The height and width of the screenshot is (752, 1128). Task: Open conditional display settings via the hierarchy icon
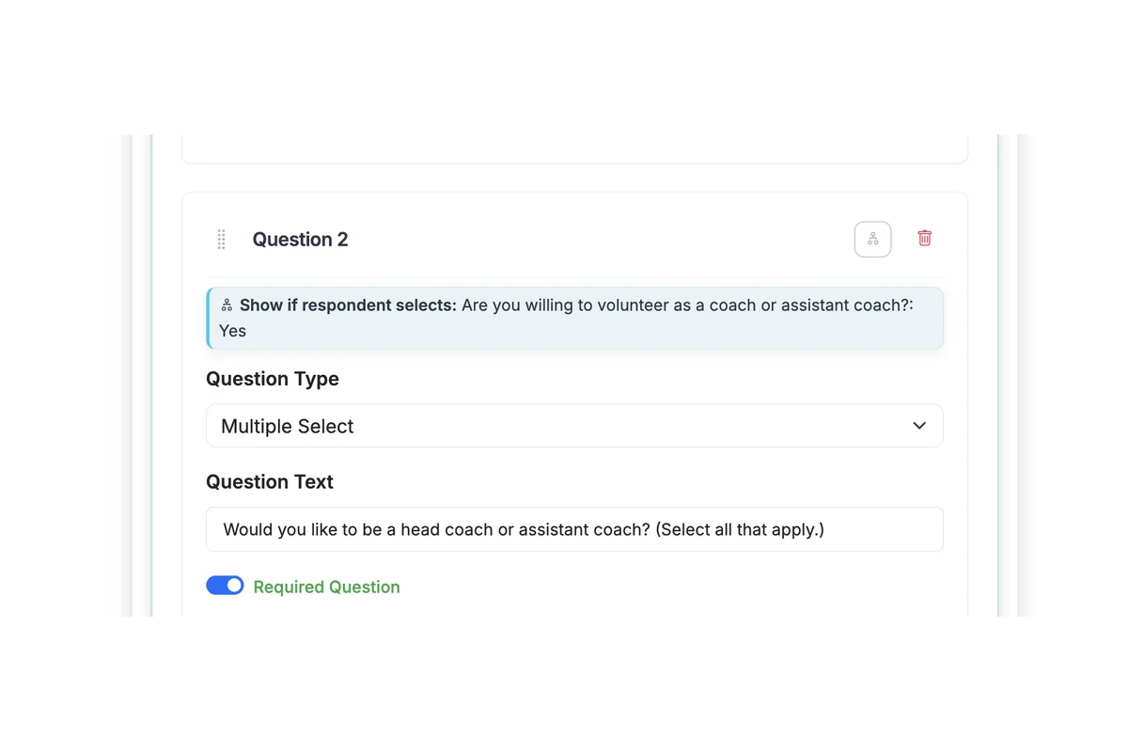872,239
